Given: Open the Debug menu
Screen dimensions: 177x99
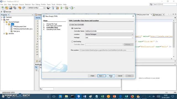Looking at the screenshot, I should pyautogui.click(x=38, y=4).
